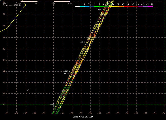This screenshot has width=166, height=120.
Task: Select the 303 distance scale label
Action: (53, 4)
